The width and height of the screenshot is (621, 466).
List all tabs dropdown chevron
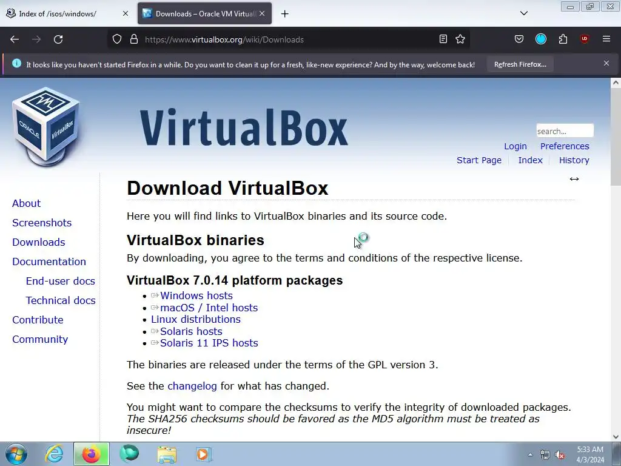(x=524, y=13)
